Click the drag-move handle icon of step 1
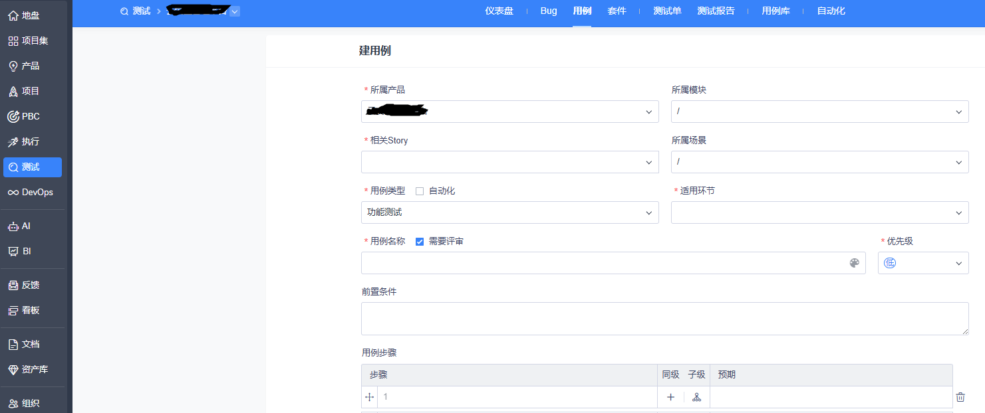This screenshot has height=413, width=985. tap(370, 397)
